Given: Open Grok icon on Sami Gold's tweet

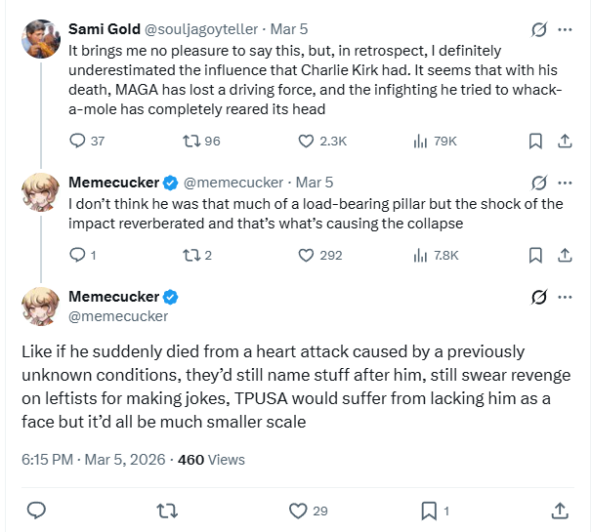Looking at the screenshot, I should 539,29.
